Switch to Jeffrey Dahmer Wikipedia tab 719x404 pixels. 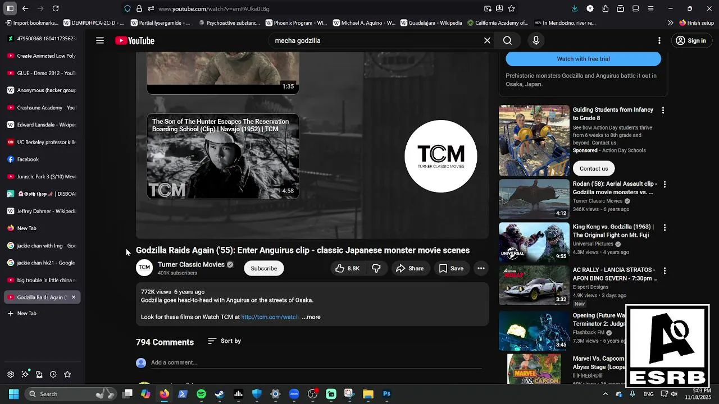[42, 211]
